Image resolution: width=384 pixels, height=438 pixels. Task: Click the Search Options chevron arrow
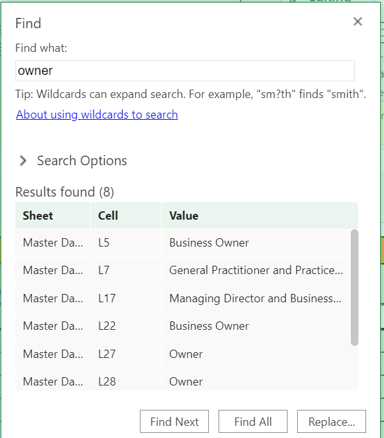pos(23,161)
